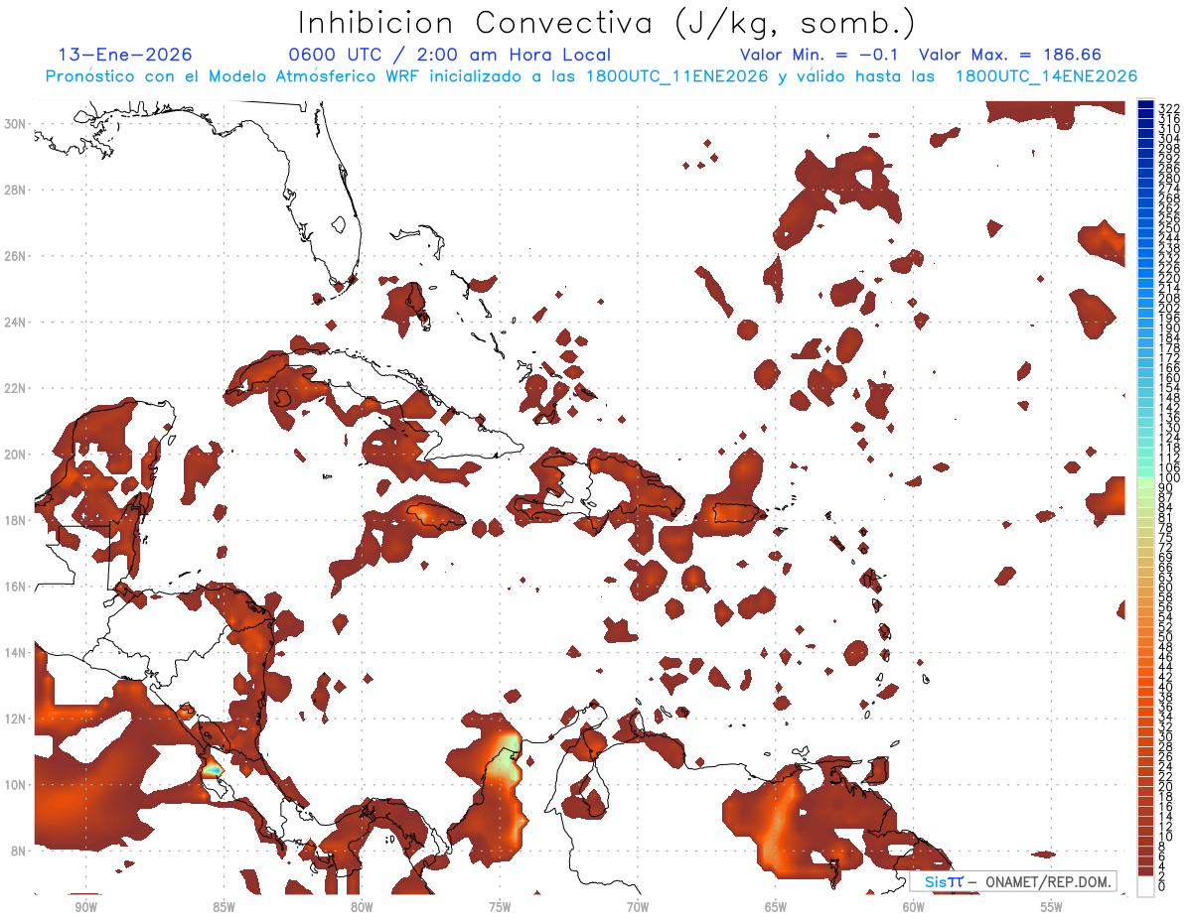Click the 'Valor Max. = 186.66' readout
The height and width of the screenshot is (920, 1192).
coord(1010,55)
